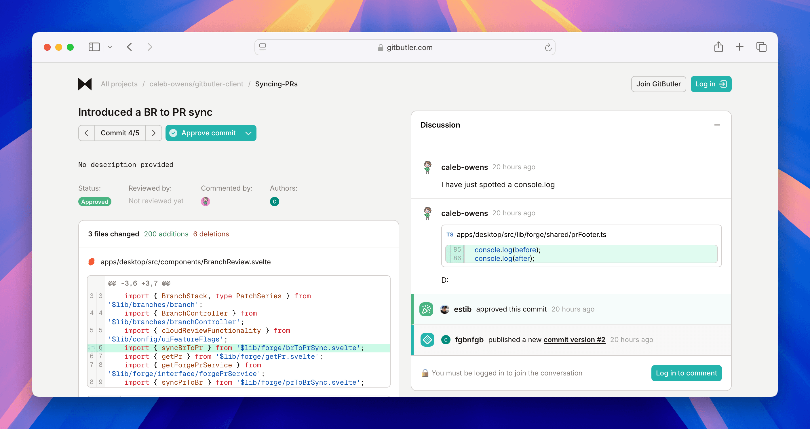Click the Log in to comment button
The height and width of the screenshot is (429, 810).
[x=686, y=373]
